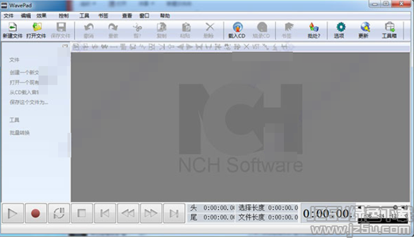Click the 选择长度 (Selection length) value

pyautogui.click(x=283, y=208)
